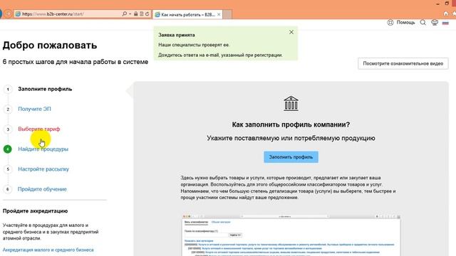Image resolution: width=456 pixels, height=256 pixels.
Task: Click the 'Добро пожаловать' heading
Action: [x=50, y=46]
